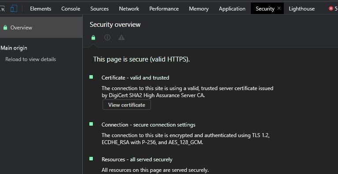Open the Performance tab
The image size is (338, 174).
tap(164, 9)
